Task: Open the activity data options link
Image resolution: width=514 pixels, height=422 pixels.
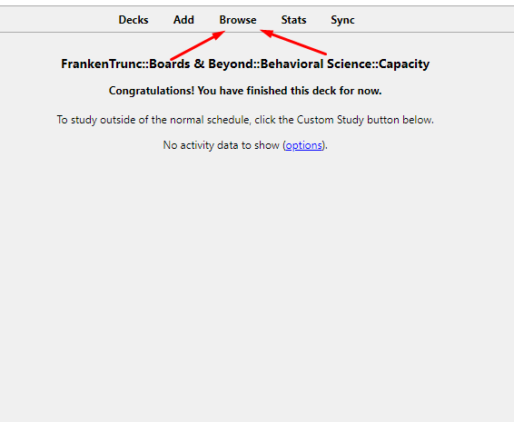Action: pos(304,145)
